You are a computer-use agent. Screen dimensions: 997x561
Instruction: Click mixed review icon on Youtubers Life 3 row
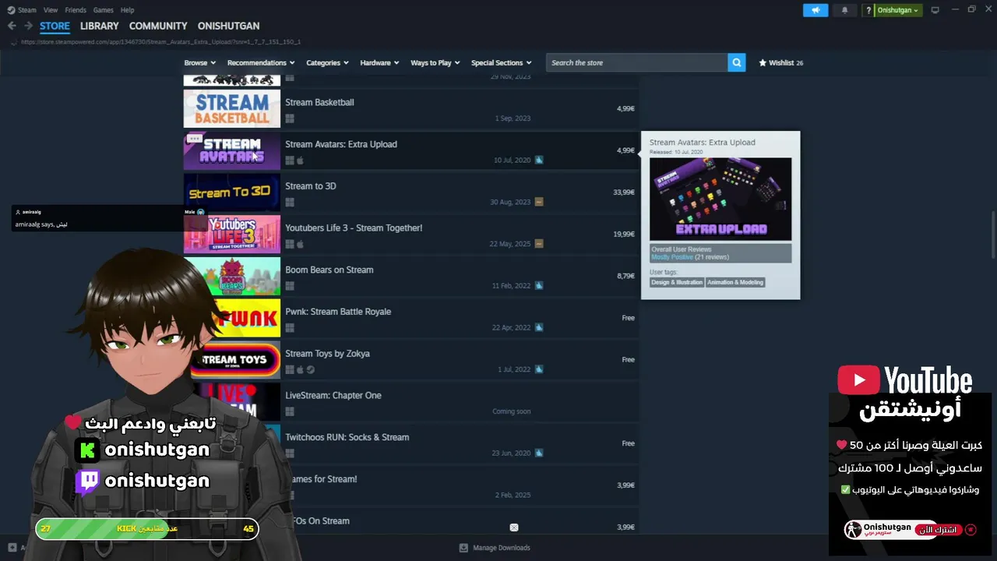tap(539, 244)
